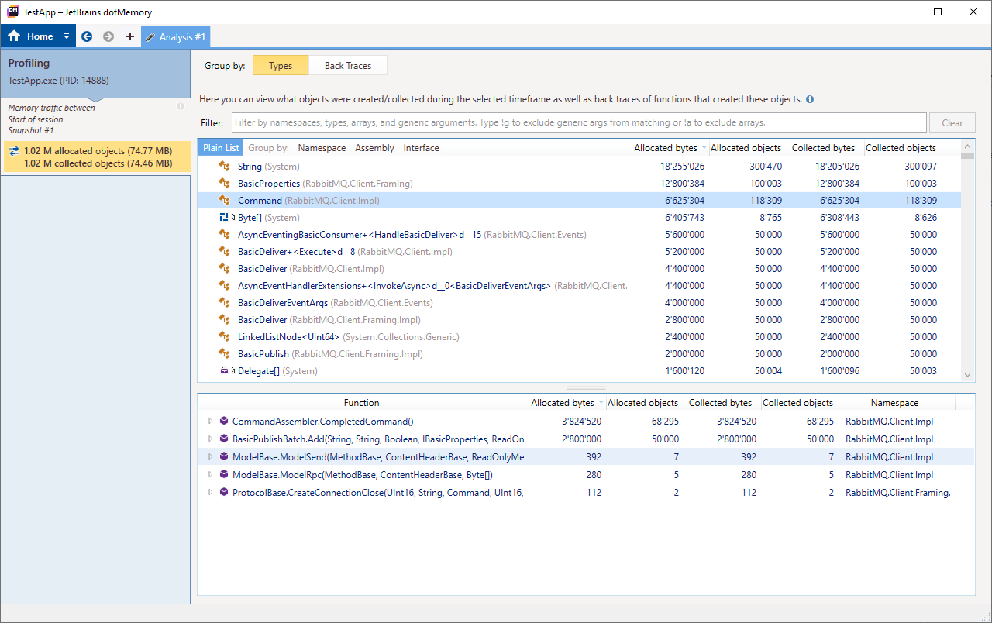Click the Home icon button

[14, 36]
